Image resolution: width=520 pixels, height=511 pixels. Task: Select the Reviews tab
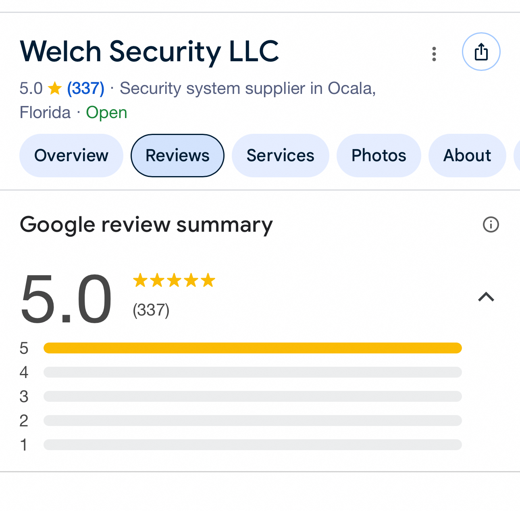[x=177, y=156]
